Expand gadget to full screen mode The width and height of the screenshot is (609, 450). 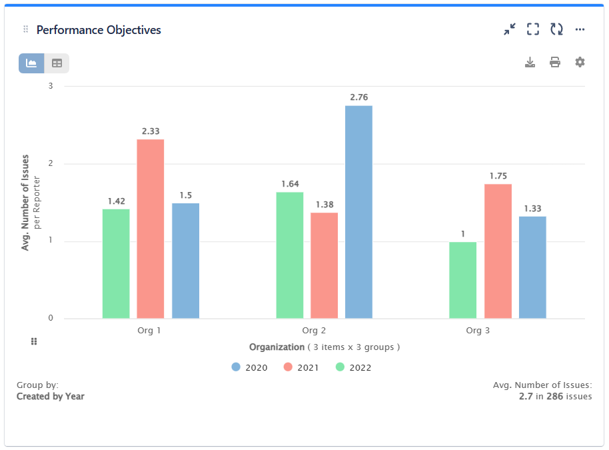[x=532, y=29]
